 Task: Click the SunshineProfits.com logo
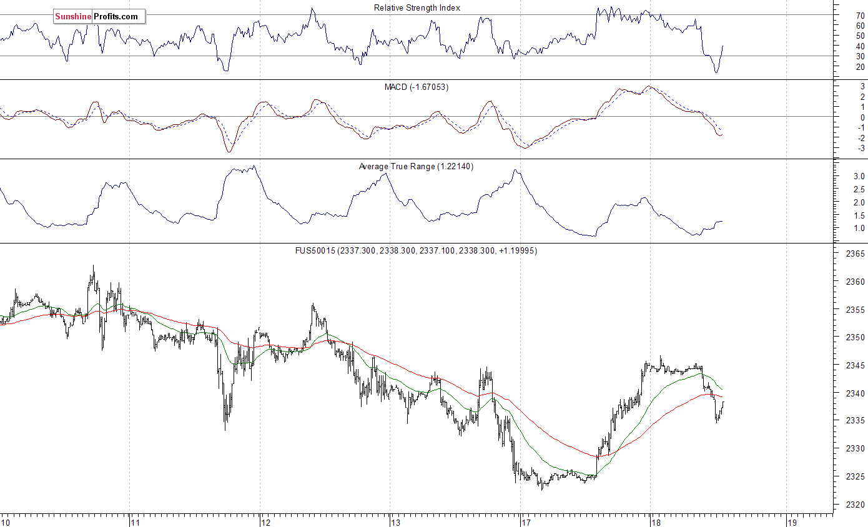tap(99, 17)
